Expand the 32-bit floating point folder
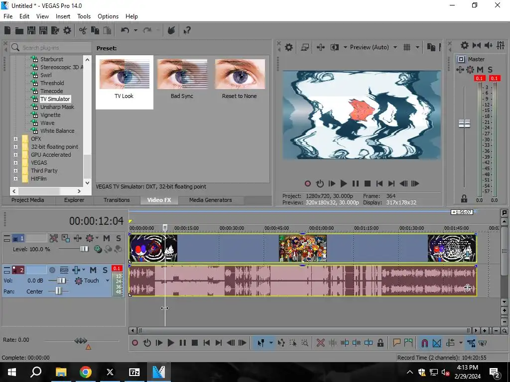Viewport: 510px width, 382px height. pos(15,147)
